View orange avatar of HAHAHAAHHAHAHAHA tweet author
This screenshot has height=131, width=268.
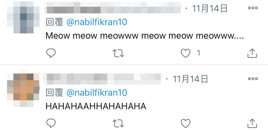tap(23, 88)
